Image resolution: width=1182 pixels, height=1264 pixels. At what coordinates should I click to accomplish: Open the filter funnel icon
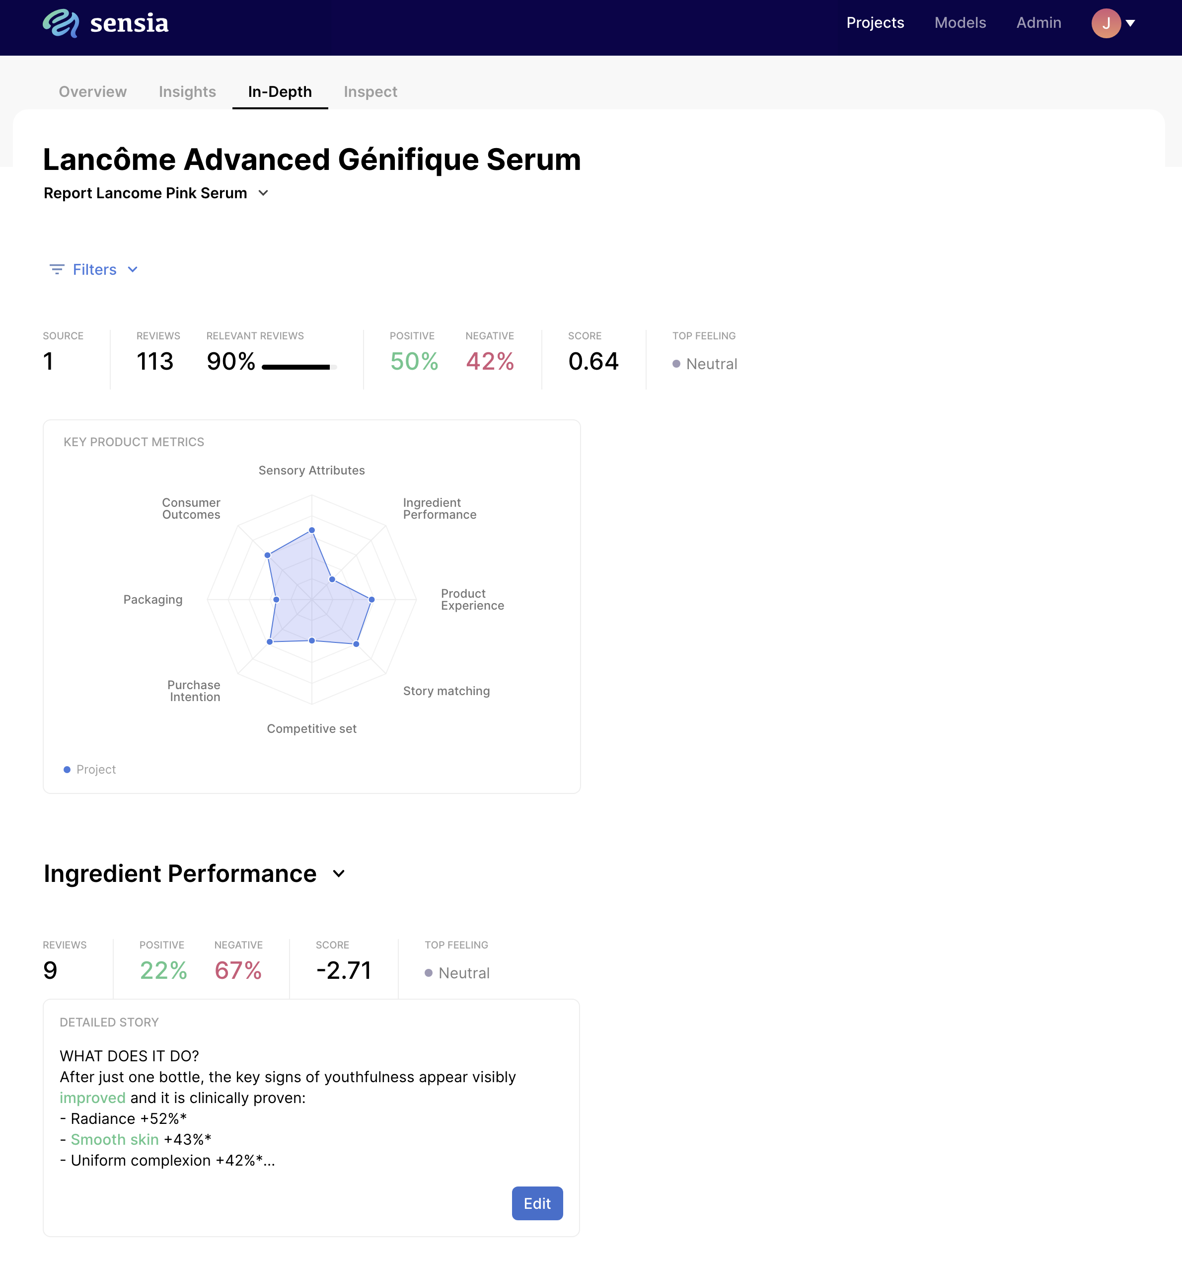pos(57,269)
